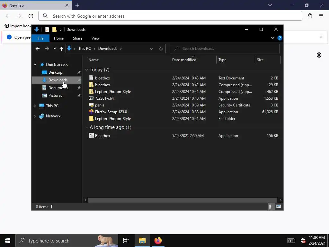Expand the Network tree node

tap(35, 116)
